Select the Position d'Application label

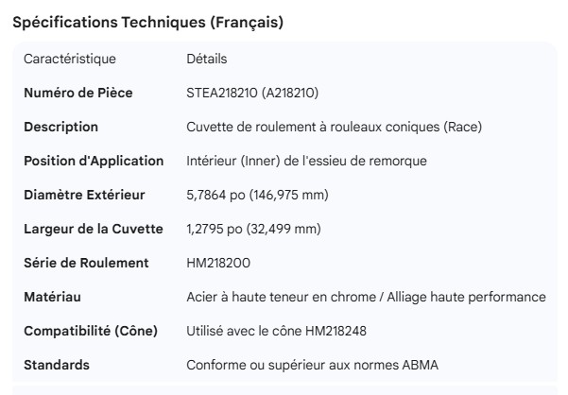(x=94, y=161)
